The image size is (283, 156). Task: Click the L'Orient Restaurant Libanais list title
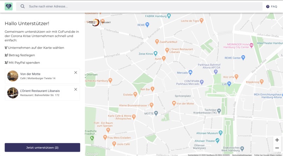point(40,91)
